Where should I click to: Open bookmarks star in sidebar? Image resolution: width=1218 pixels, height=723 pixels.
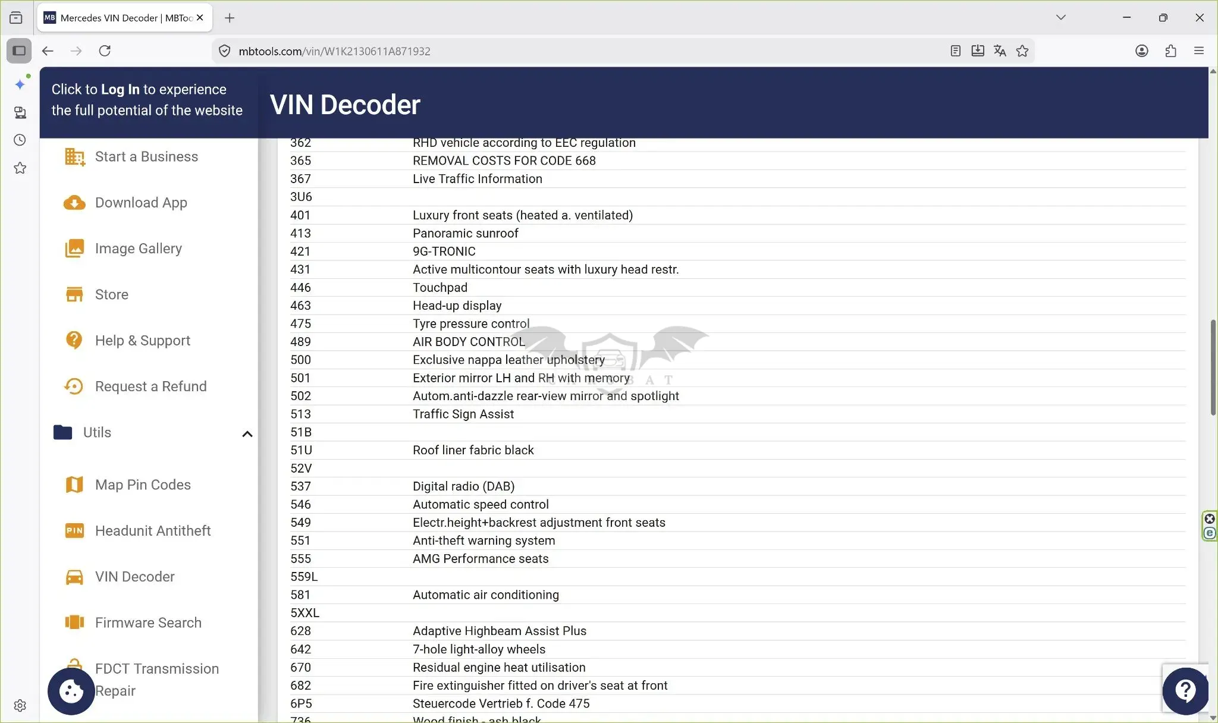[x=20, y=168]
